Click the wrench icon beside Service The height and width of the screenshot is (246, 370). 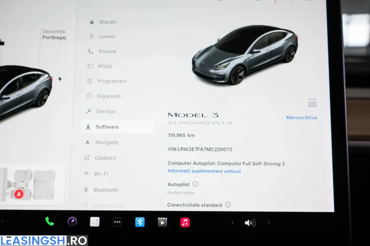(x=89, y=111)
